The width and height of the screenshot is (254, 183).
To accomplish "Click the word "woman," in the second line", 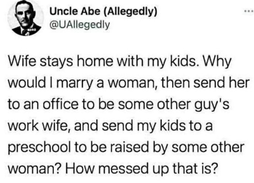I will point(131,84).
